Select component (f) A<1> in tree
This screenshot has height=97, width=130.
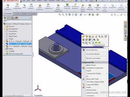[19, 41]
